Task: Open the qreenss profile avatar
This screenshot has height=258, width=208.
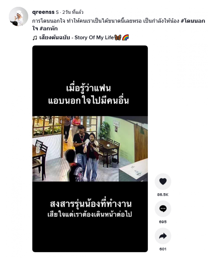Action: (x=18, y=17)
